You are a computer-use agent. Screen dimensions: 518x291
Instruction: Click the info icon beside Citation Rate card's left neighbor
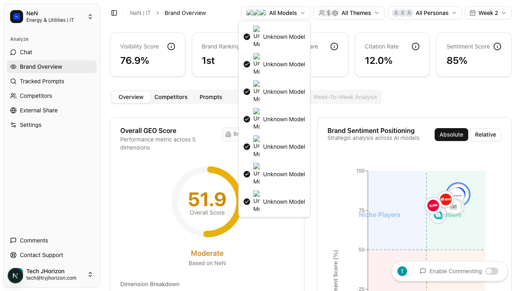click(x=334, y=46)
